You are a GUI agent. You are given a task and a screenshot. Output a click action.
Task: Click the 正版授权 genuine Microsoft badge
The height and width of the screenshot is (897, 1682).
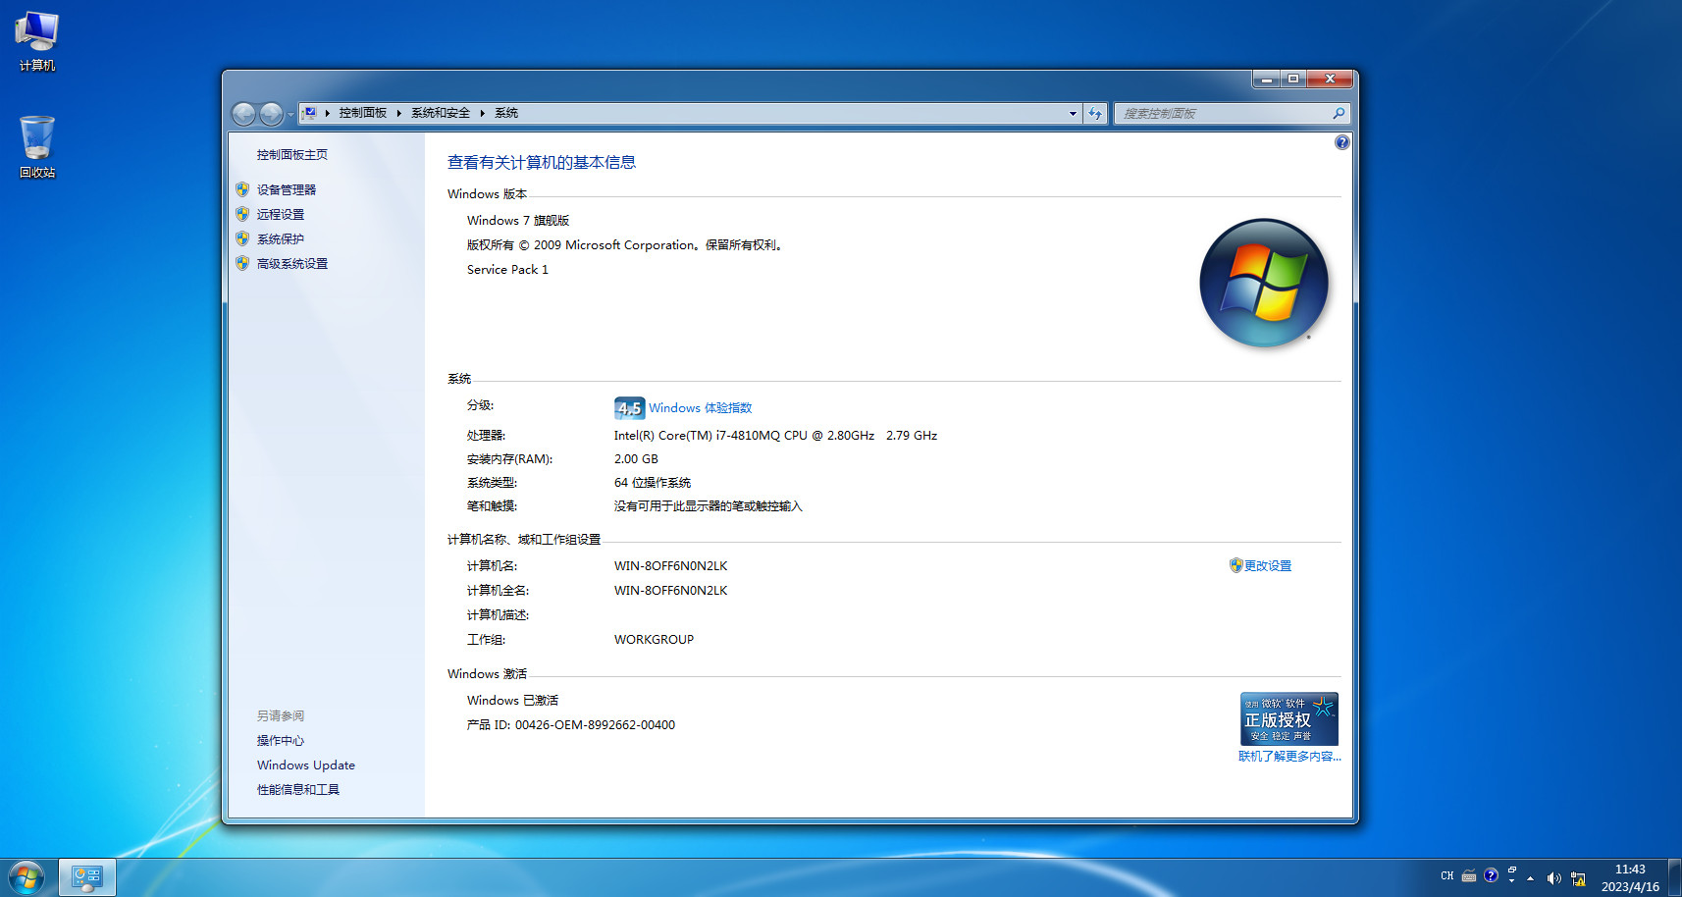[1288, 719]
